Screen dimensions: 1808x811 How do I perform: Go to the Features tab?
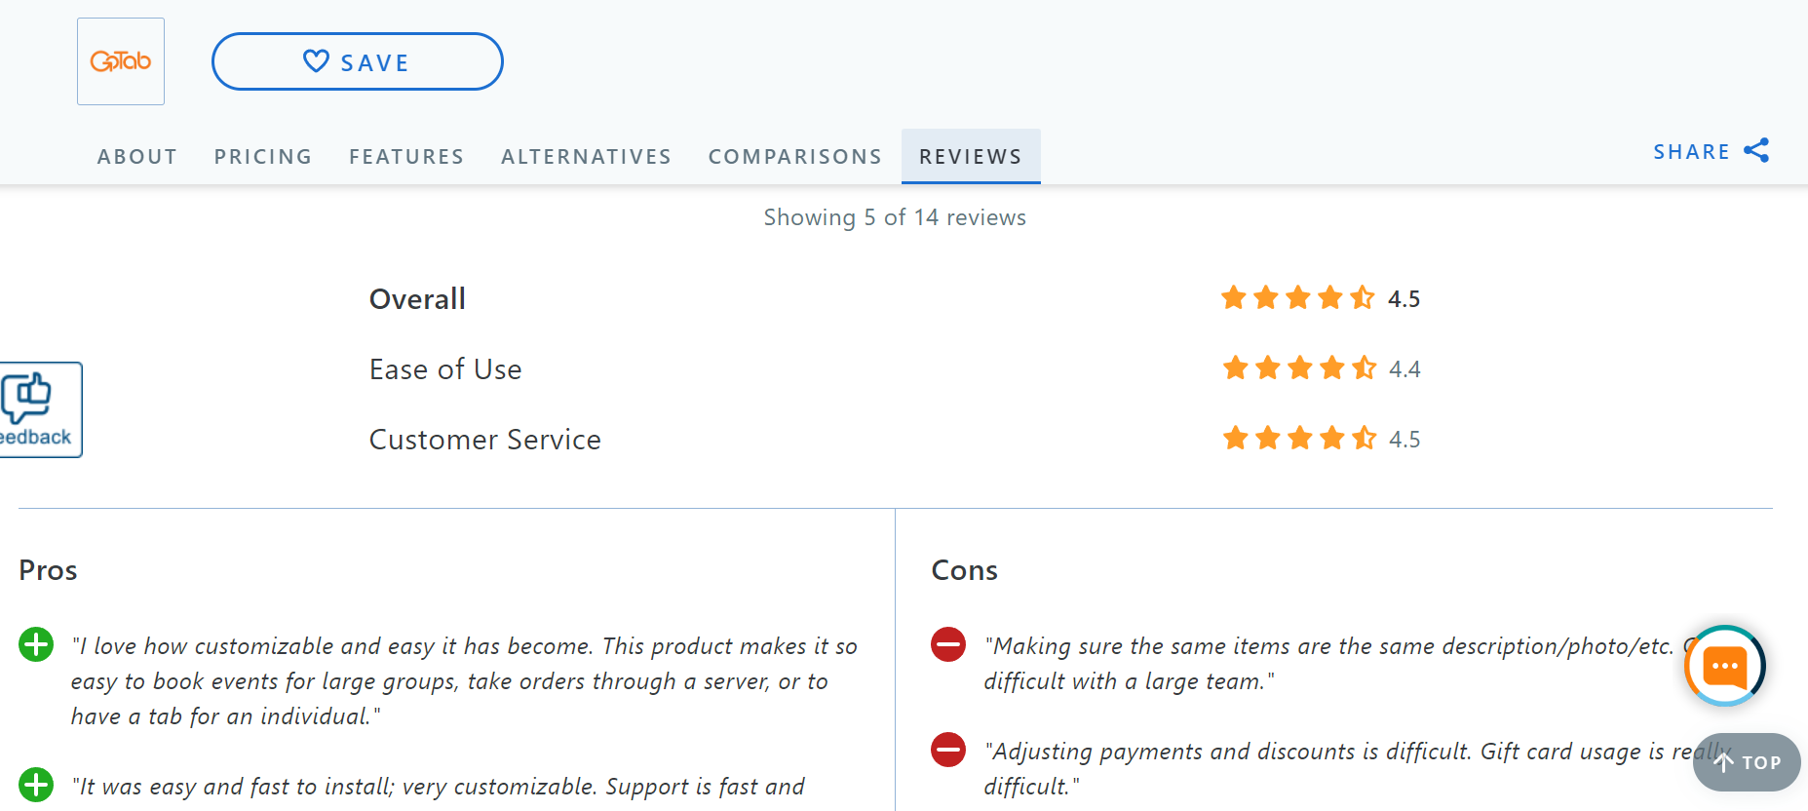click(x=406, y=156)
